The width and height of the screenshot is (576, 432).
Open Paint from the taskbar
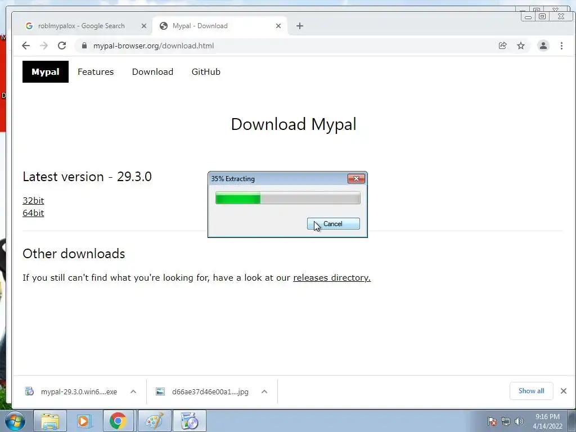[154, 421]
